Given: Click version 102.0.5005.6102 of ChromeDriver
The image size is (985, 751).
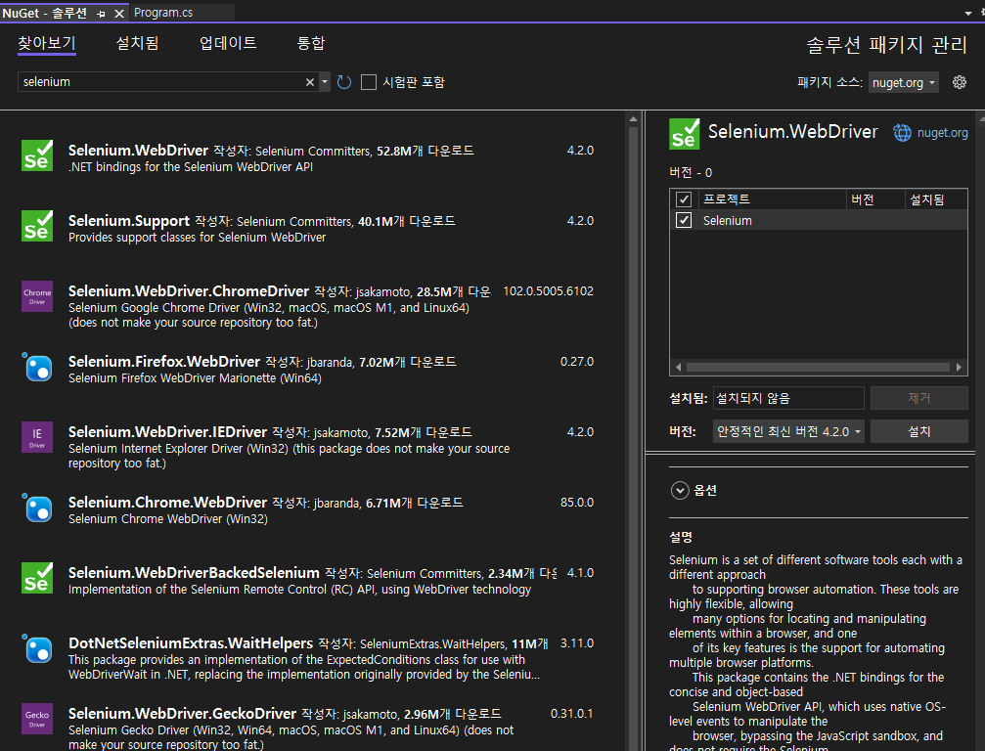Looking at the screenshot, I should [x=548, y=291].
